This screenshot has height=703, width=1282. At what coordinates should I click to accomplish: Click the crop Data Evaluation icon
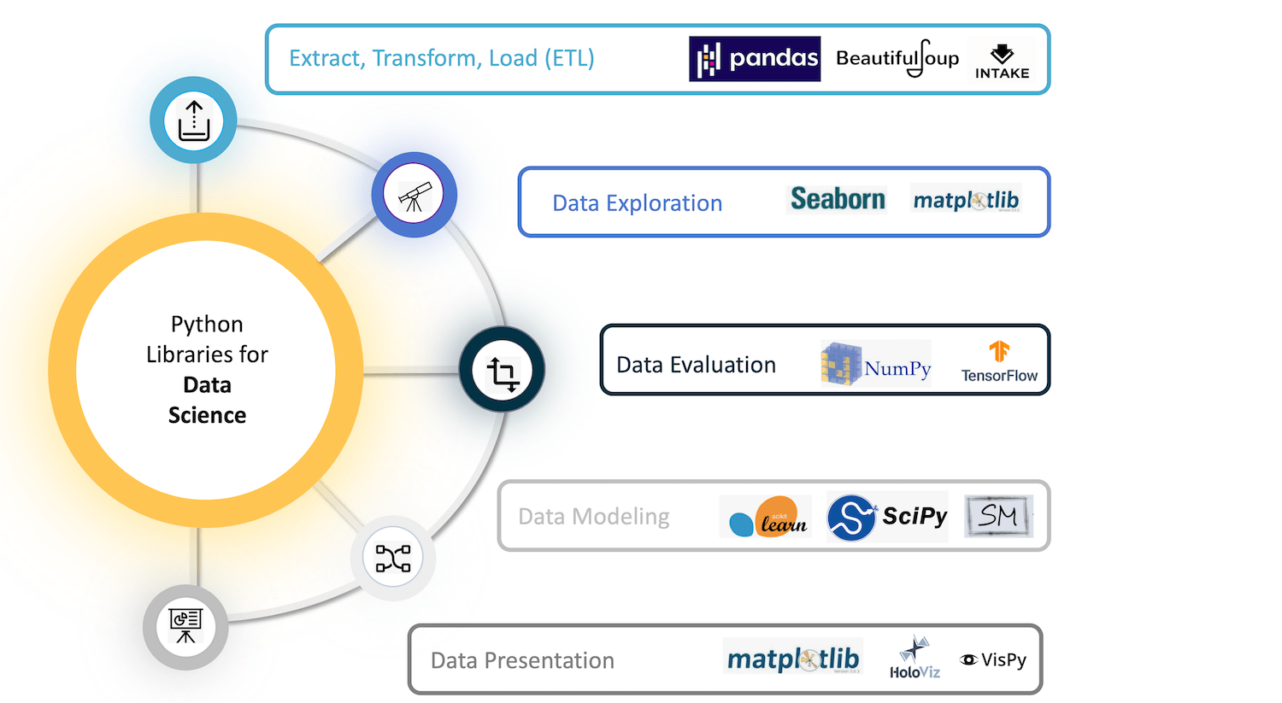(503, 370)
